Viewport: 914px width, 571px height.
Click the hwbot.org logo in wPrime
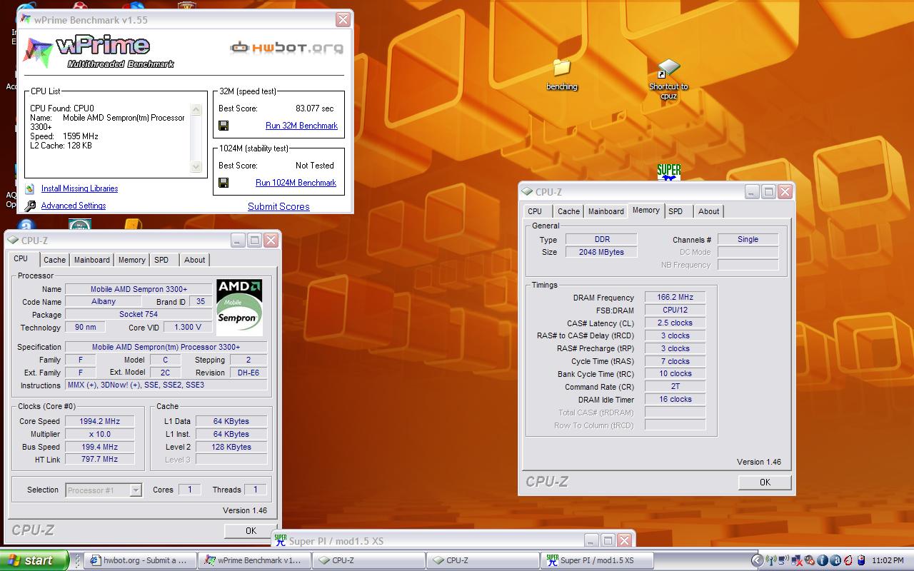click(286, 48)
